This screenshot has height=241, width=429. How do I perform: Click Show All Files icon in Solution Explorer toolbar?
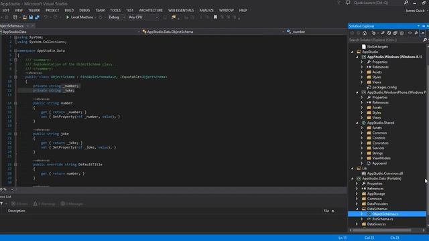coord(402,33)
